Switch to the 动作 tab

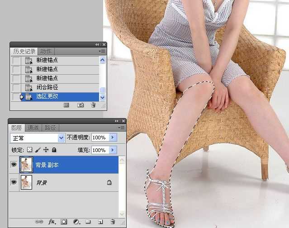46,52
